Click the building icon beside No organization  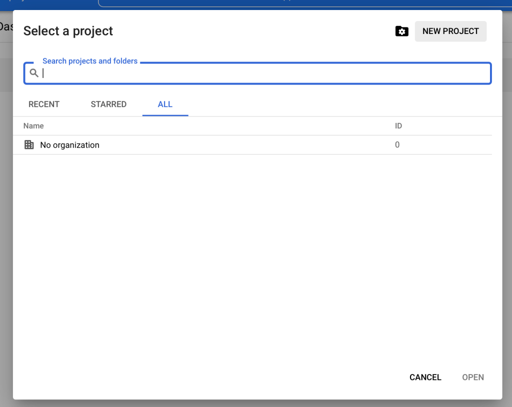click(29, 145)
